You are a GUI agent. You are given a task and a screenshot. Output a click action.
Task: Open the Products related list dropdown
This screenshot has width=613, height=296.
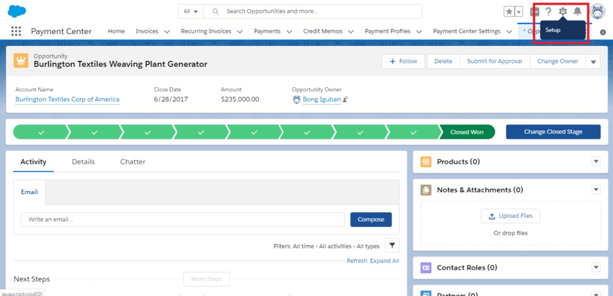pyautogui.click(x=596, y=161)
